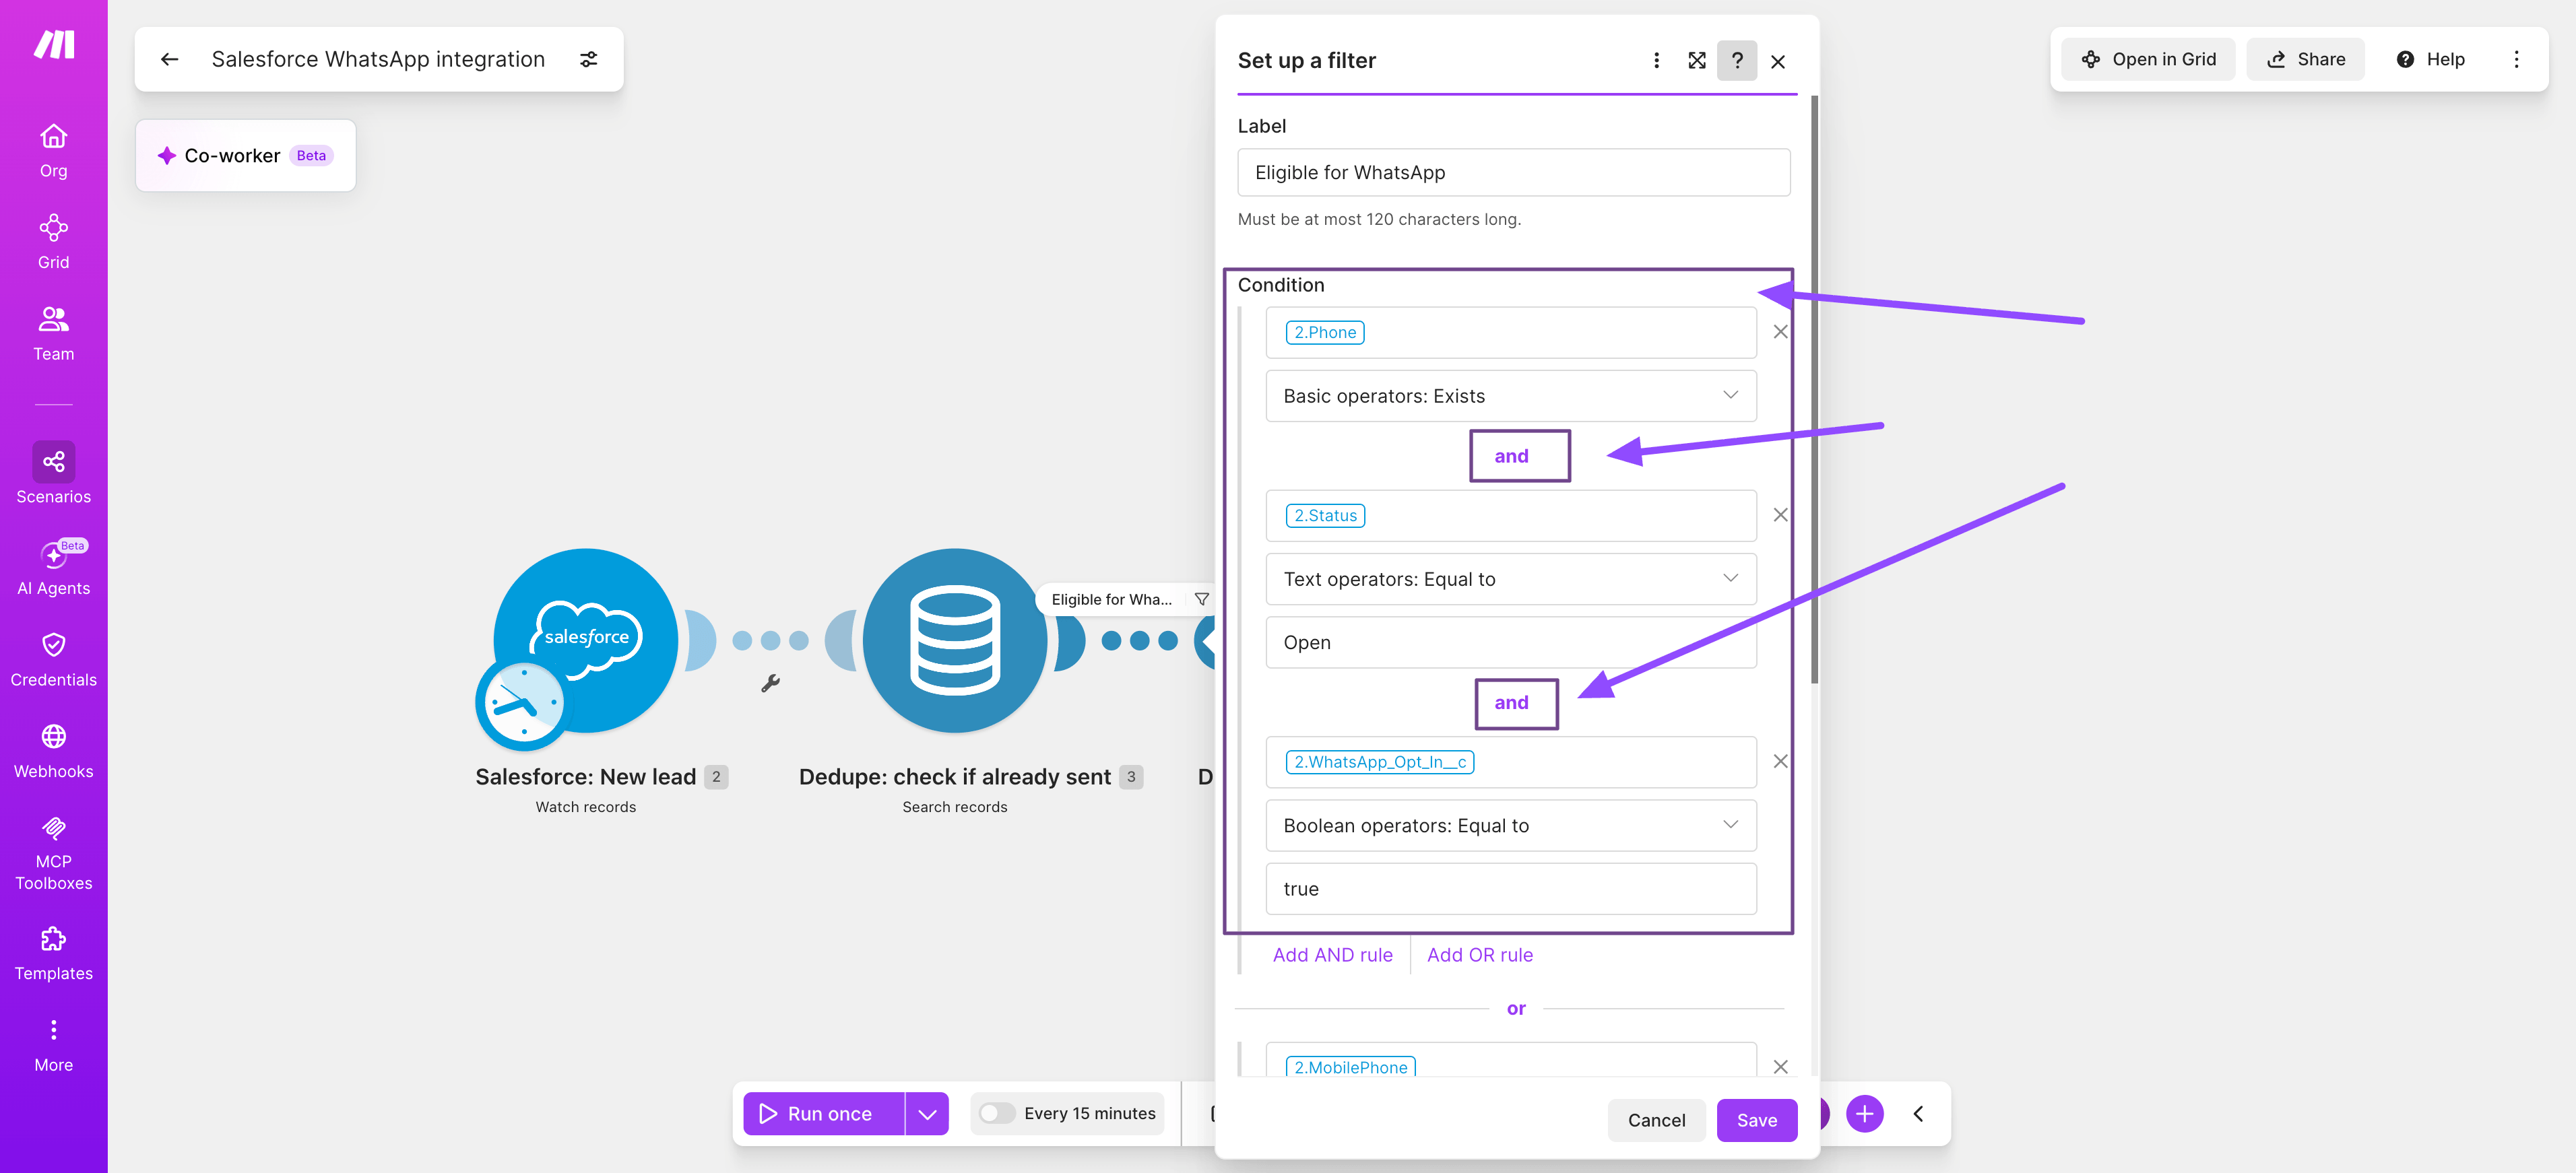Open the Grid sidebar item
This screenshot has height=1173, width=2576.
[x=53, y=242]
